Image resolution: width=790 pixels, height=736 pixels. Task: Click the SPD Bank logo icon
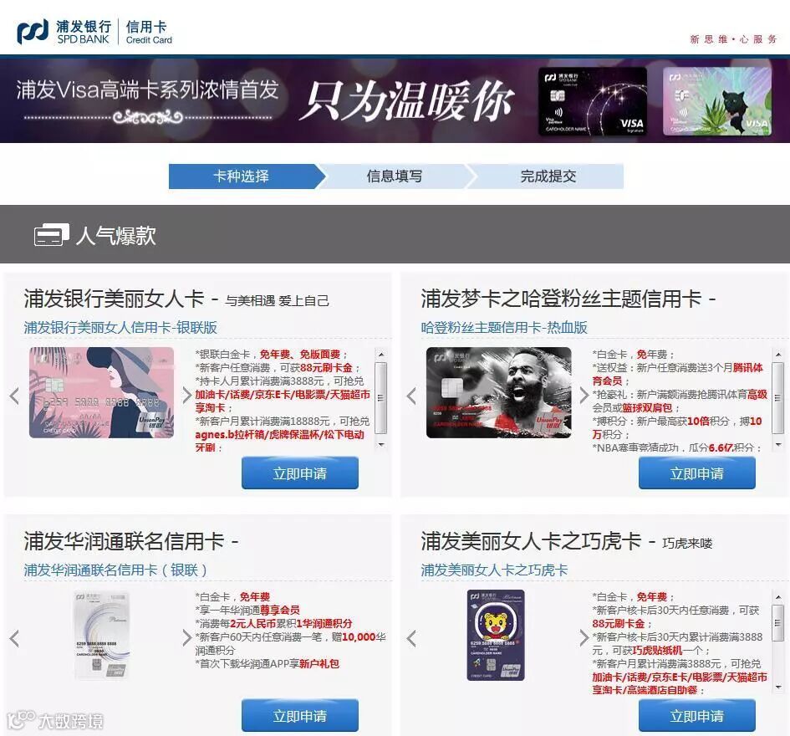coord(33,32)
